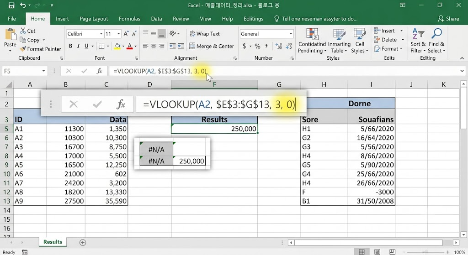Image resolution: width=468 pixels, height=255 pixels.
Task: Apply yellow fill color bucket
Action: [x=117, y=46]
